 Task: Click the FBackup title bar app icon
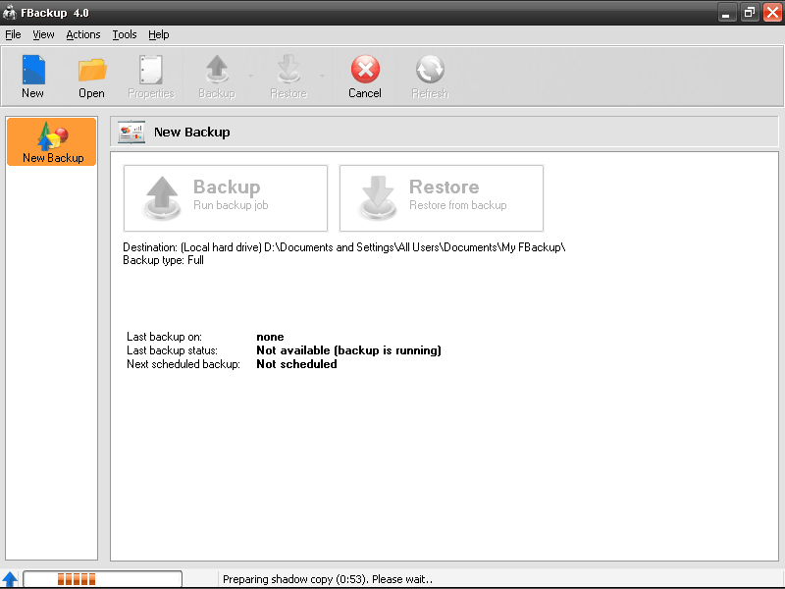click(9, 13)
